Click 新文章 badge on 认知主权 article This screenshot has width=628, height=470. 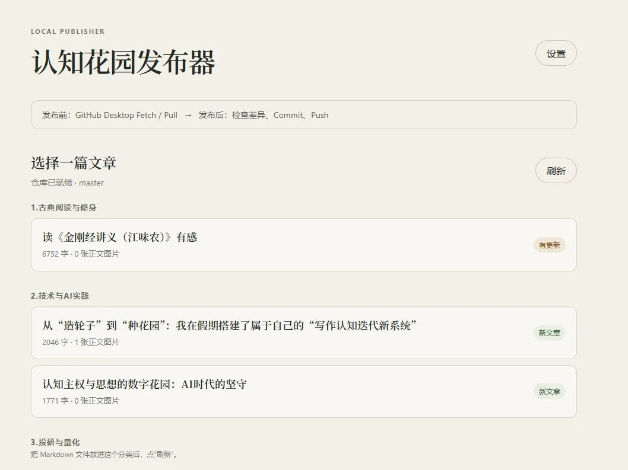point(549,392)
